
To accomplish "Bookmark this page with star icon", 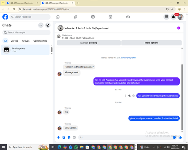I will [x=172, y=9].
